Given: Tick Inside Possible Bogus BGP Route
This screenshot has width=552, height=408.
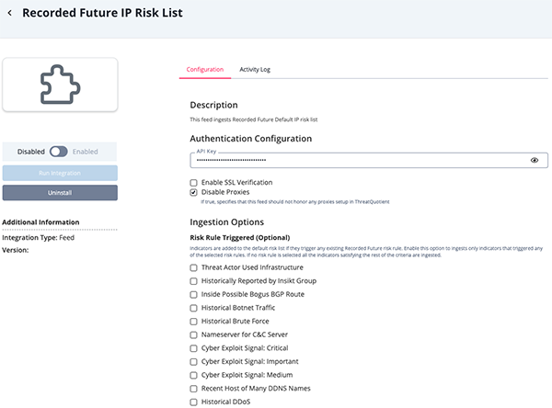Looking at the screenshot, I should [194, 294].
